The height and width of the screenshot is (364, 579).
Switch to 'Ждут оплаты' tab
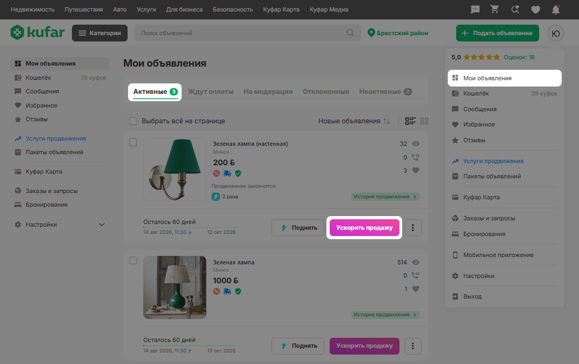(210, 92)
